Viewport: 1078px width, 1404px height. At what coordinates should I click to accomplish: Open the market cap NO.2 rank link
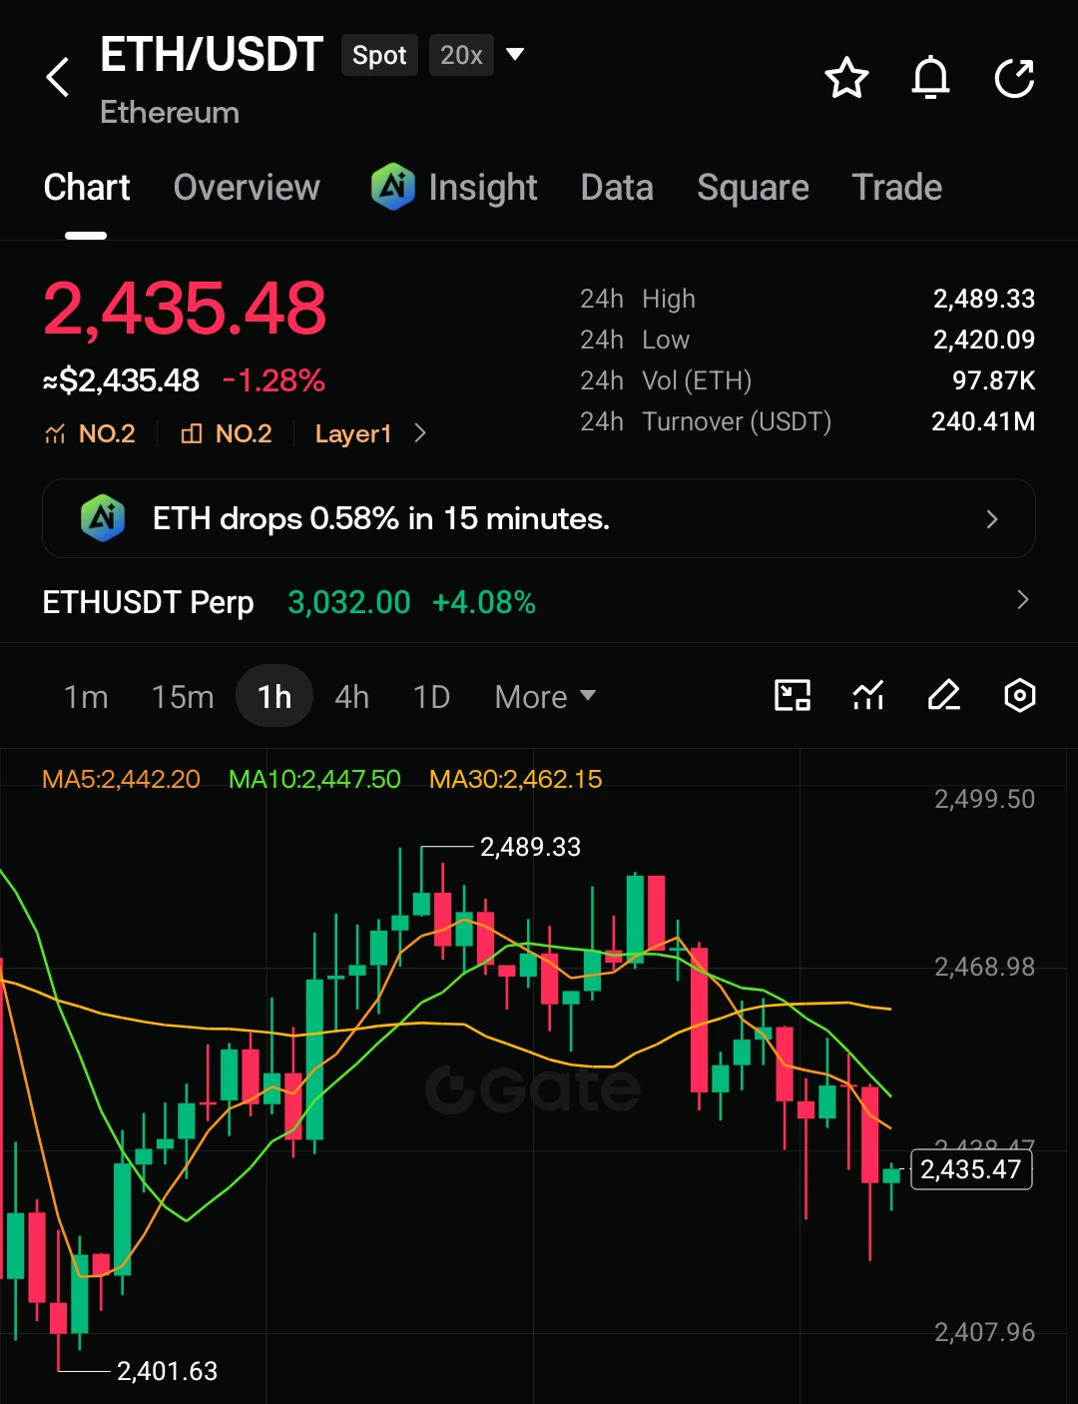click(90, 433)
